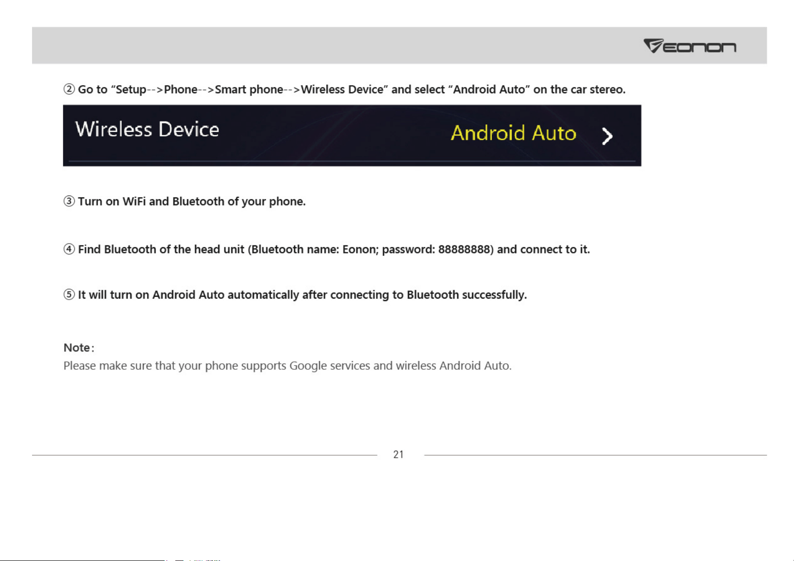
Task: Open the Wireless Device chevron arrow
Action: tap(607, 137)
